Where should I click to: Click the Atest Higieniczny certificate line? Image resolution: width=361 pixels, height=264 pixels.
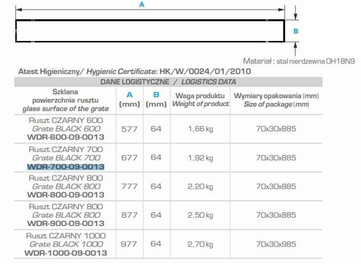tap(135, 72)
